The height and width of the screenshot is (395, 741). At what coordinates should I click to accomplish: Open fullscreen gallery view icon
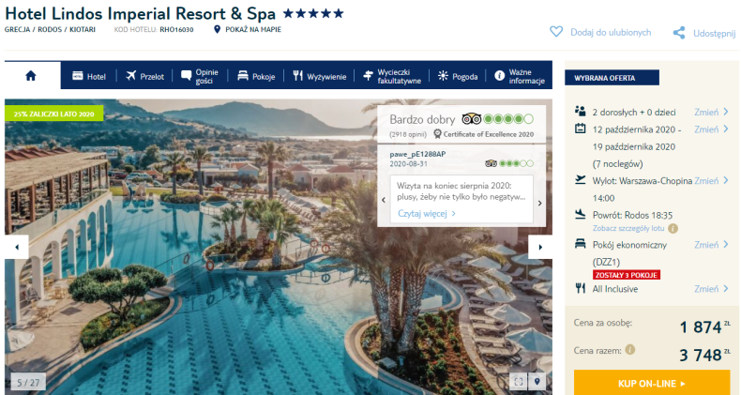pos(519,381)
